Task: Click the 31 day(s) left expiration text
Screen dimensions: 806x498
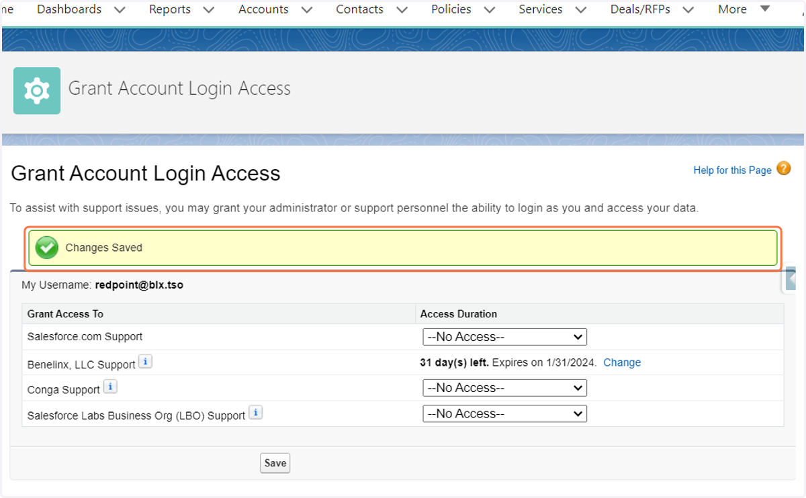Action: point(508,362)
